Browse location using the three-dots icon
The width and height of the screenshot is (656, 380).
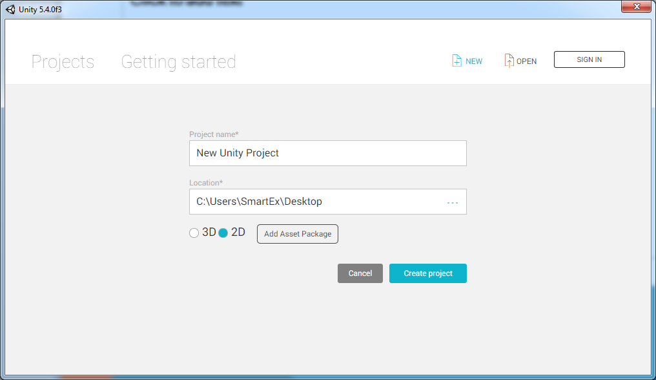[x=453, y=202]
